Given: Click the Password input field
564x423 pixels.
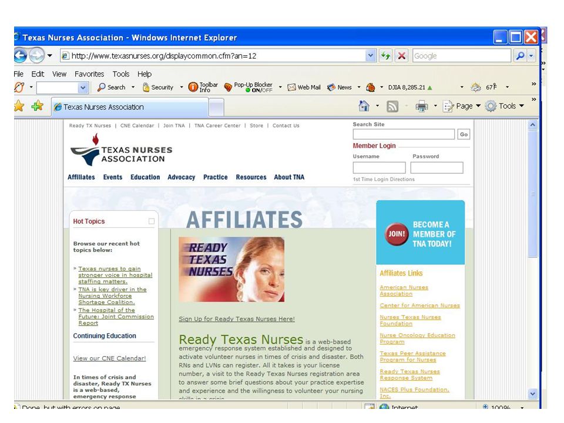Looking at the screenshot, I should point(437,167).
